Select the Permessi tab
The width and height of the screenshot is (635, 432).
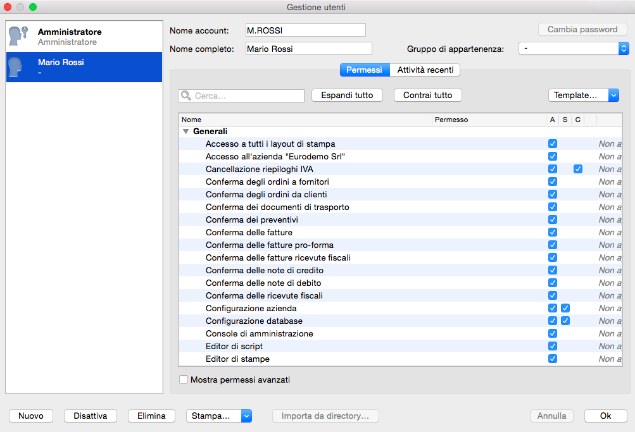click(364, 70)
